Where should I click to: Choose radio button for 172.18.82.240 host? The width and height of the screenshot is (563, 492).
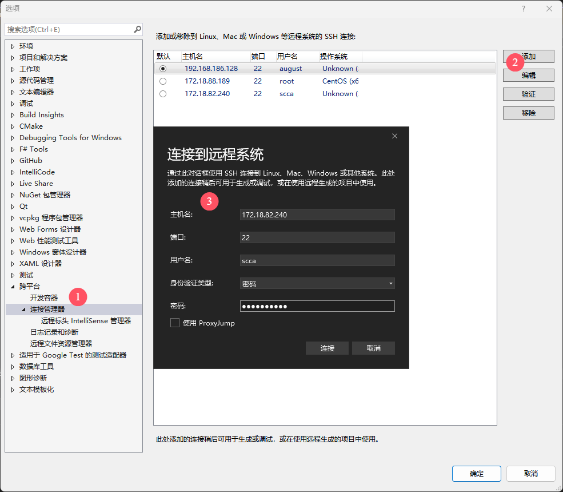(x=163, y=94)
